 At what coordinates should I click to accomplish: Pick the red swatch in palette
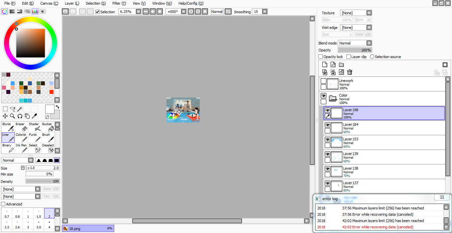51,92
